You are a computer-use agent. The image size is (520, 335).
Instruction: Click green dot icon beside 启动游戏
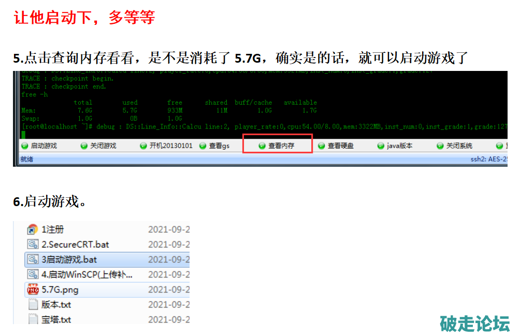pyautogui.click(x=24, y=146)
